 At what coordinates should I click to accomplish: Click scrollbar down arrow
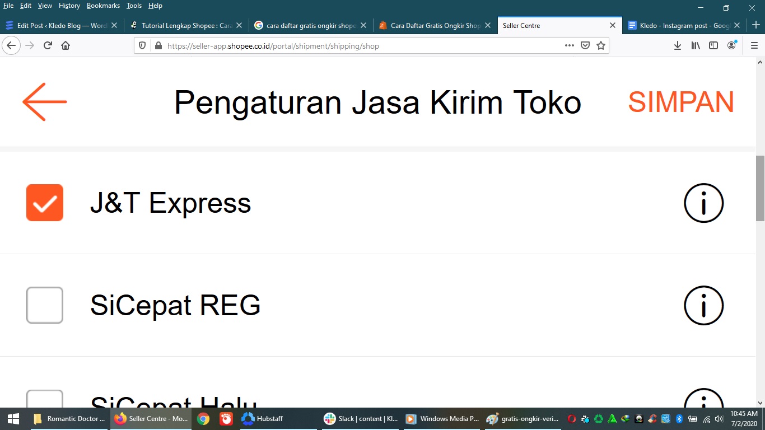pyautogui.click(x=760, y=403)
